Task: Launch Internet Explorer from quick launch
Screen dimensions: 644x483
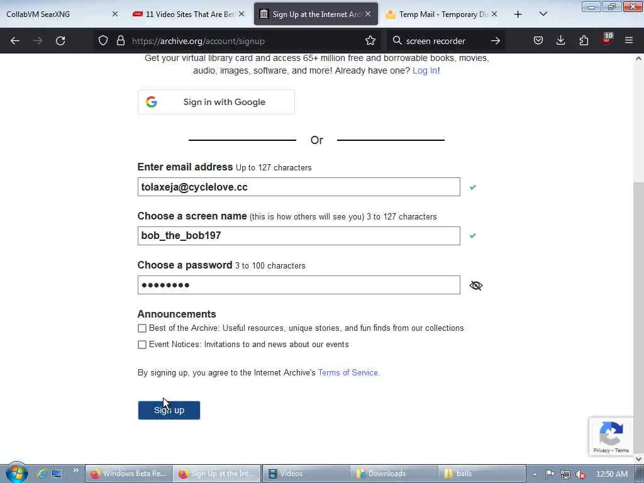Action: pos(41,474)
